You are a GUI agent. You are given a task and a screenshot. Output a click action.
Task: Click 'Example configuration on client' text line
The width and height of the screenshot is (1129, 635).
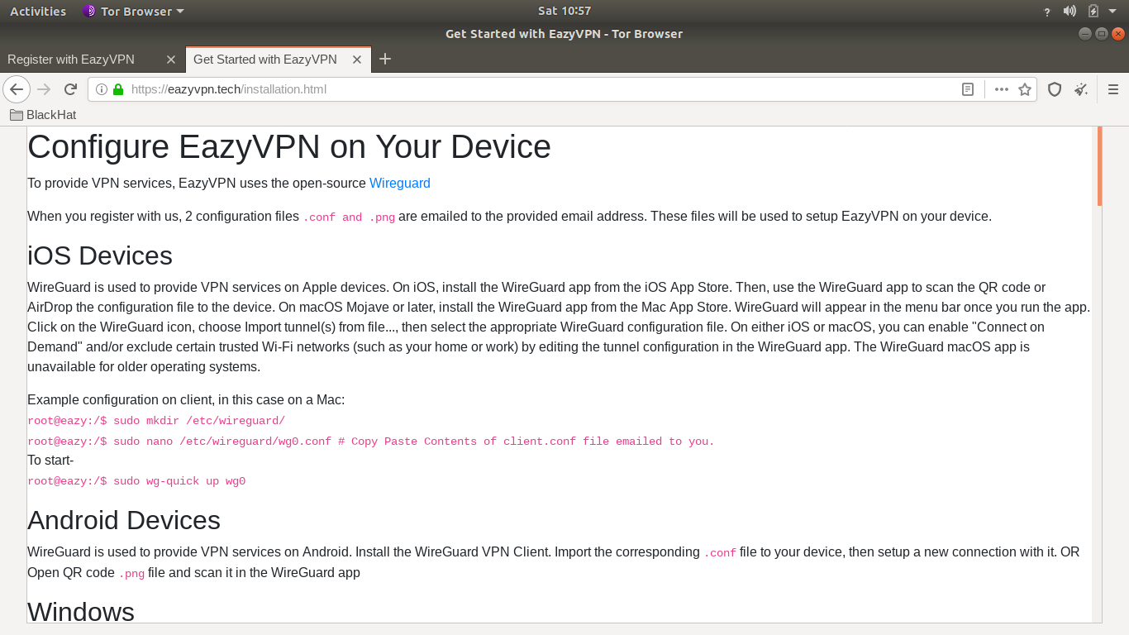point(186,400)
